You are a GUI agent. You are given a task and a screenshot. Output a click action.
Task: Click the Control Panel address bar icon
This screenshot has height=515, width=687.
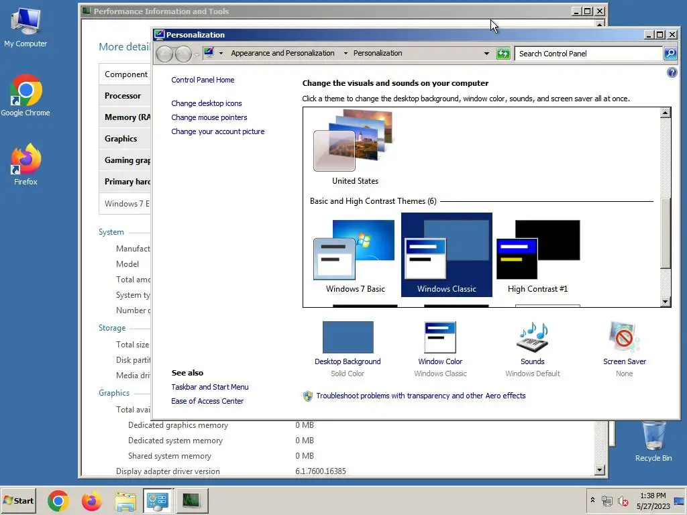209,53
